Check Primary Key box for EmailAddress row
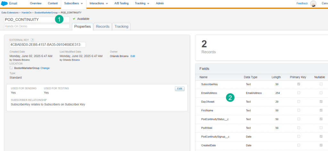Screen dimensions: 328x151 click(299, 93)
